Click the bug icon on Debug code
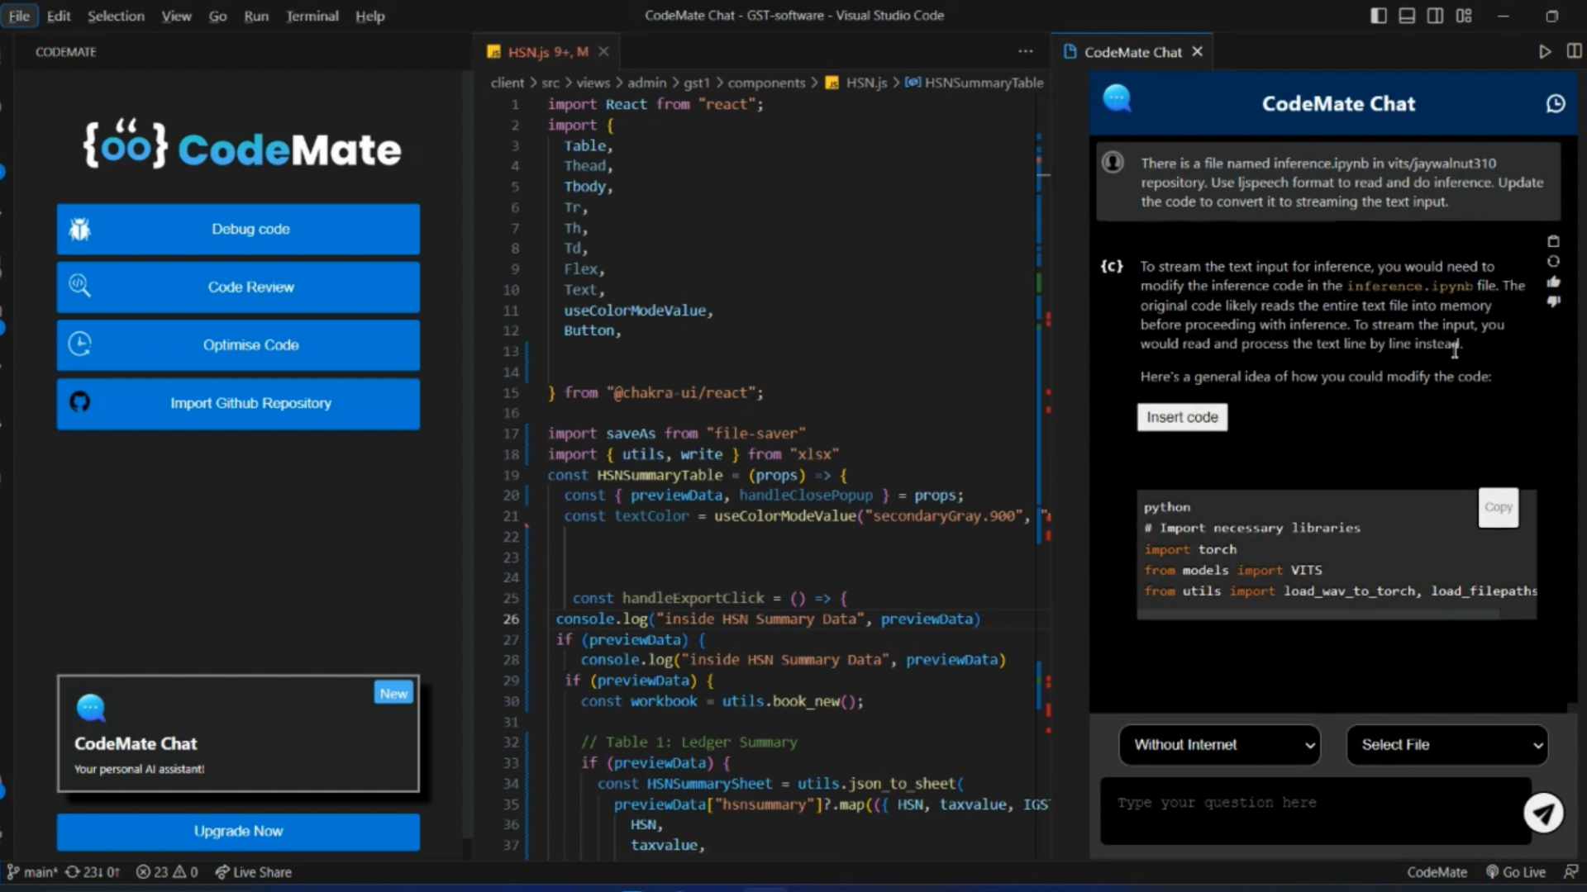The image size is (1587, 892). pyautogui.click(x=79, y=229)
